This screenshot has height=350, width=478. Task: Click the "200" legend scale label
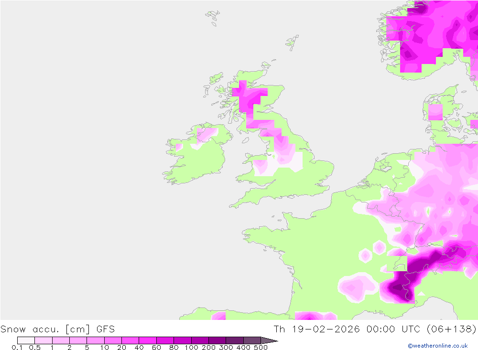[209, 348]
